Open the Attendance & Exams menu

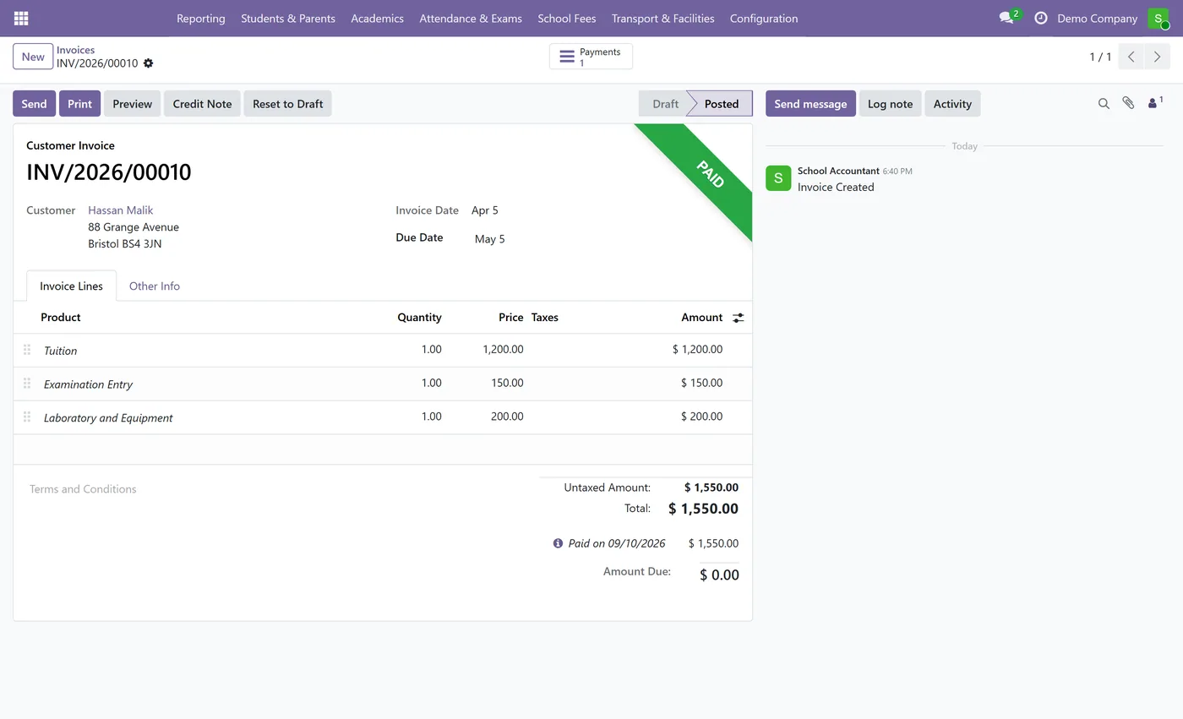(471, 18)
